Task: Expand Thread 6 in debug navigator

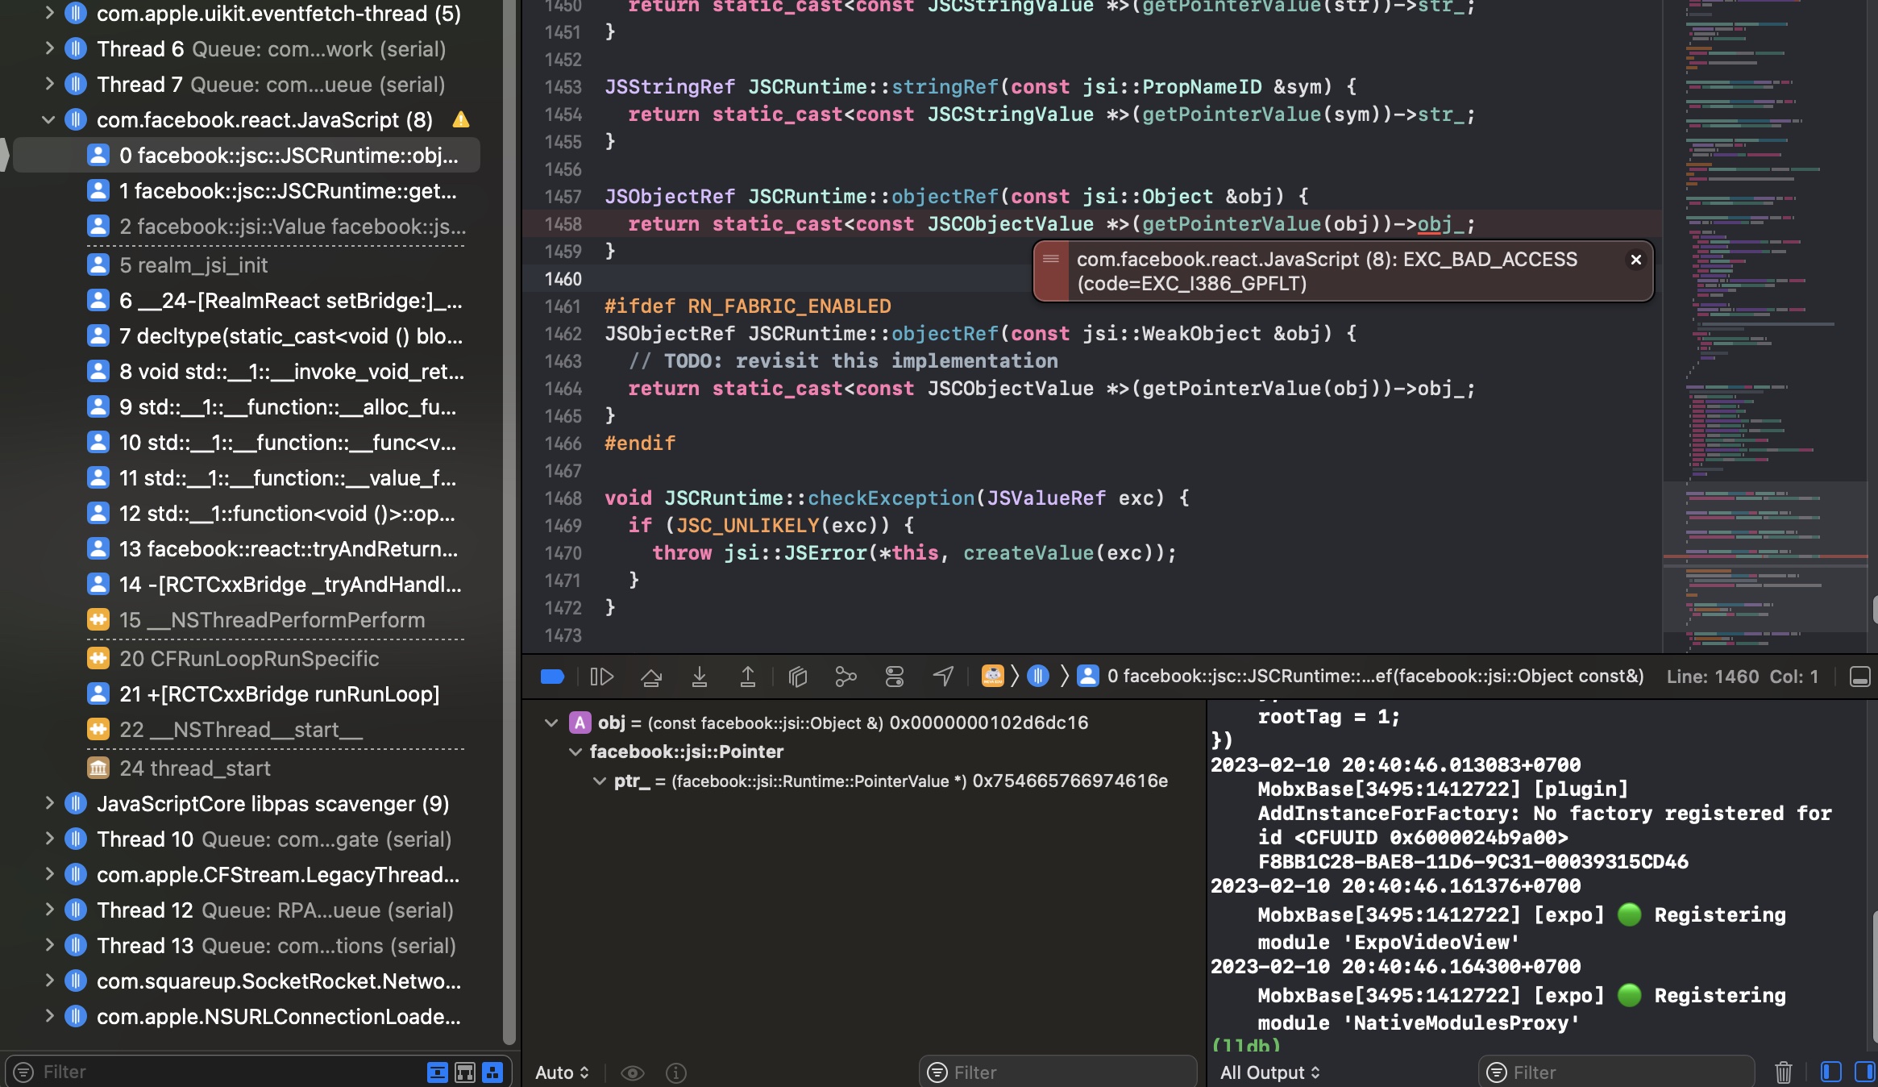Action: [x=49, y=48]
